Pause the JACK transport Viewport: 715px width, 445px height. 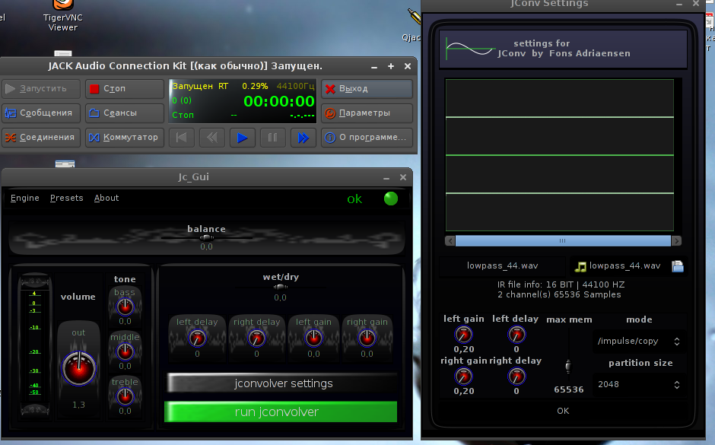click(x=272, y=137)
